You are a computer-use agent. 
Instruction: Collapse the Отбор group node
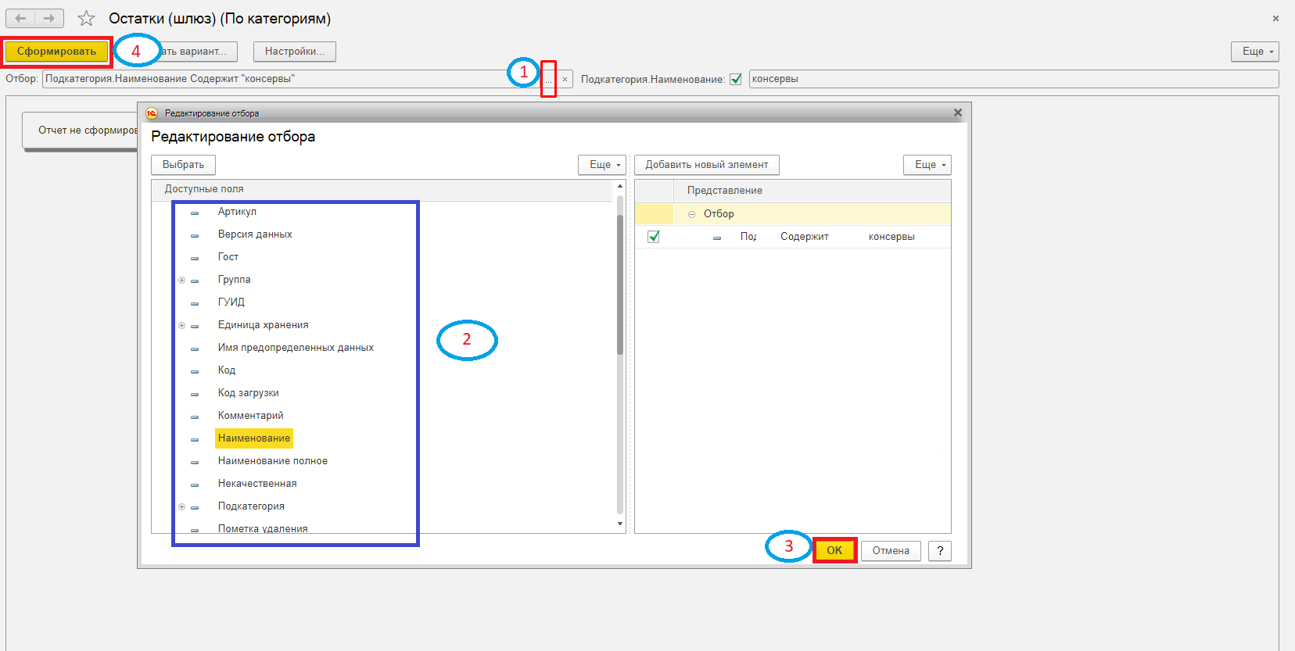coord(691,214)
